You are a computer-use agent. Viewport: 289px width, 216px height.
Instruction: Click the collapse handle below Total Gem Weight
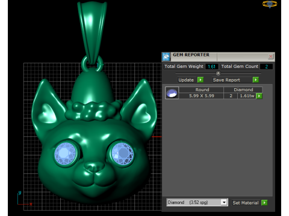[x=218, y=73]
